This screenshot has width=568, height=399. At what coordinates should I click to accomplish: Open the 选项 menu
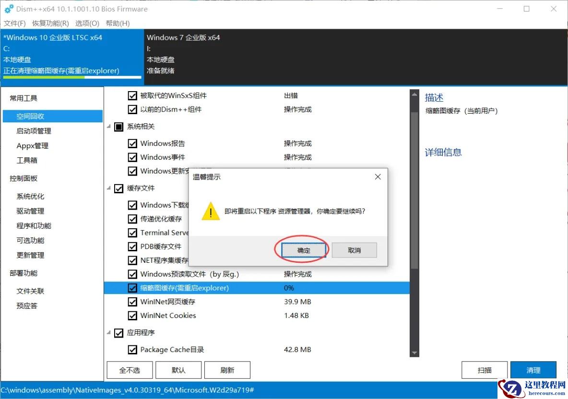point(87,23)
